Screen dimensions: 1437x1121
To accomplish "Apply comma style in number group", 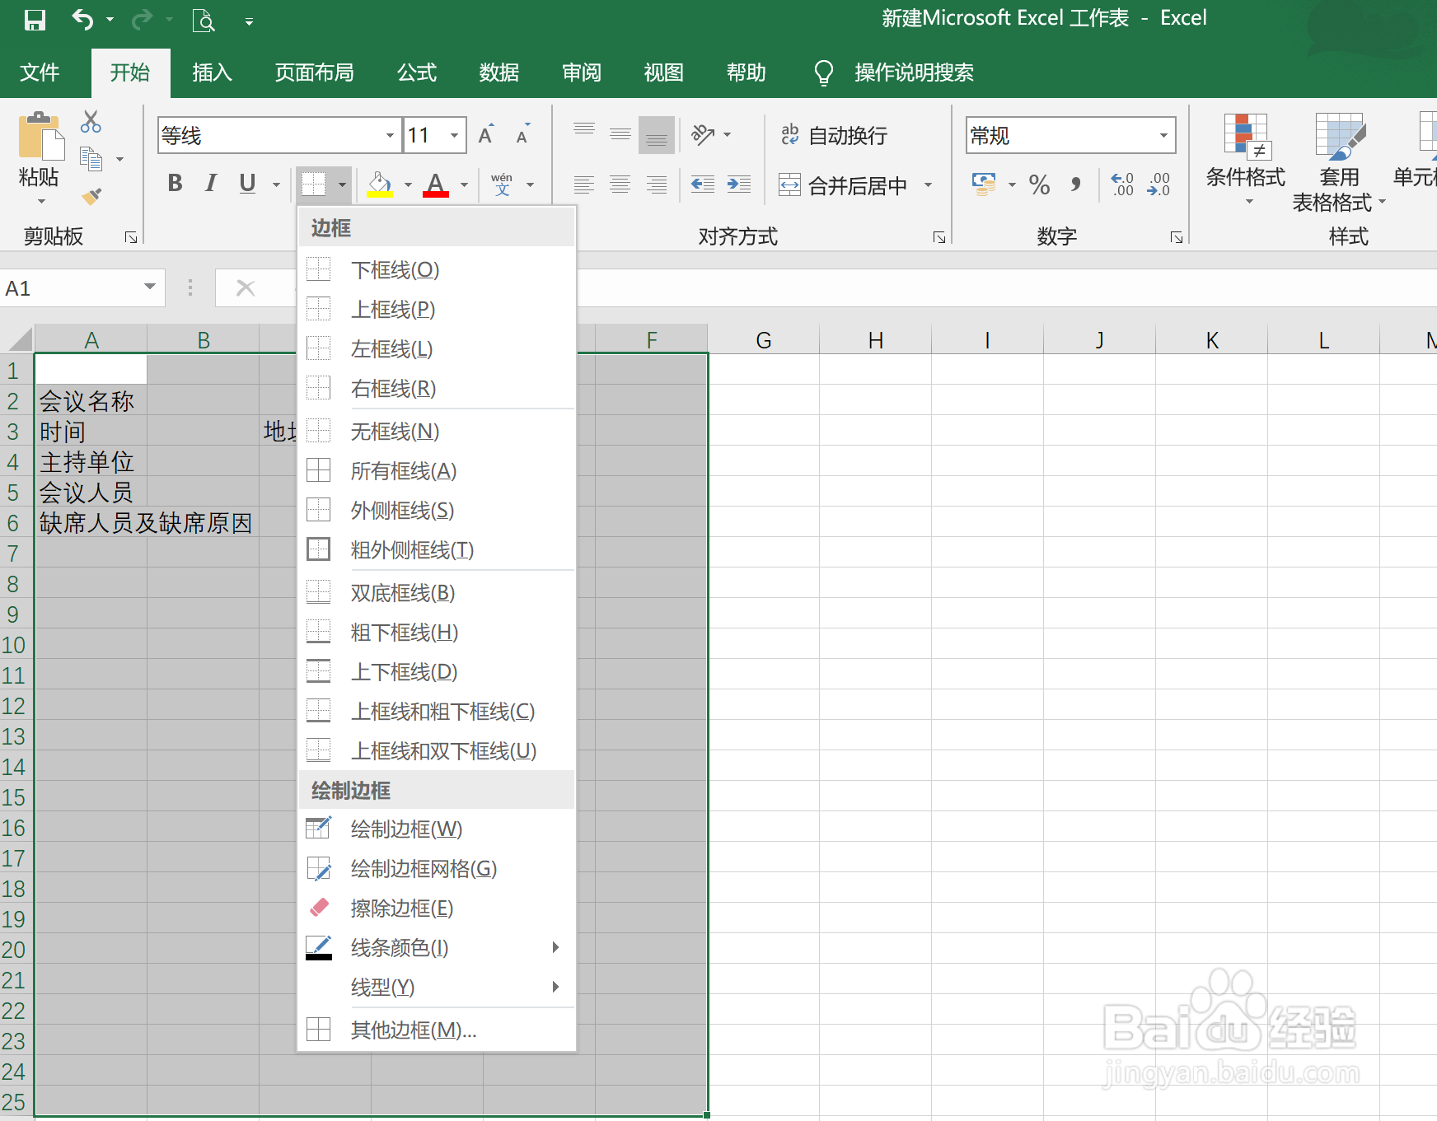I will tap(1074, 184).
